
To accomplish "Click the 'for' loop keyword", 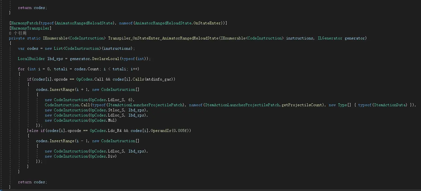I will [21, 69].
